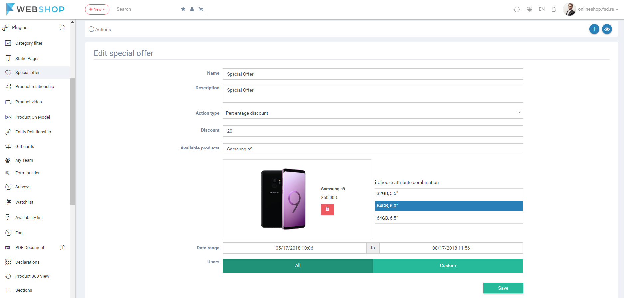Click the Surveys question mark icon
Image resolution: width=624 pixels, height=298 pixels.
pyautogui.click(x=8, y=187)
